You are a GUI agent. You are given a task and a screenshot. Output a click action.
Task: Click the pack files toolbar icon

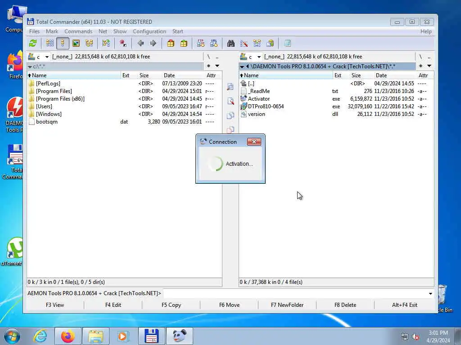coord(171,44)
